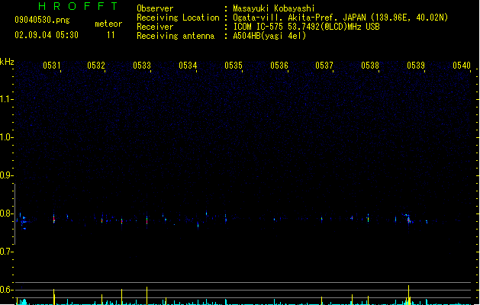The width and height of the screenshot is (480, 305).
Task: Click the Receiving antenna label
Action: tap(176, 36)
